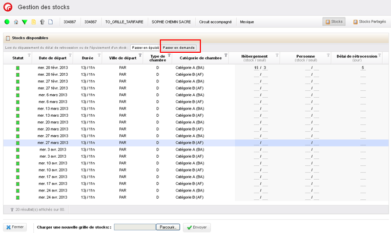Click the blank document toolbar icon
Viewport: 391px width, 233px height.
point(50,22)
